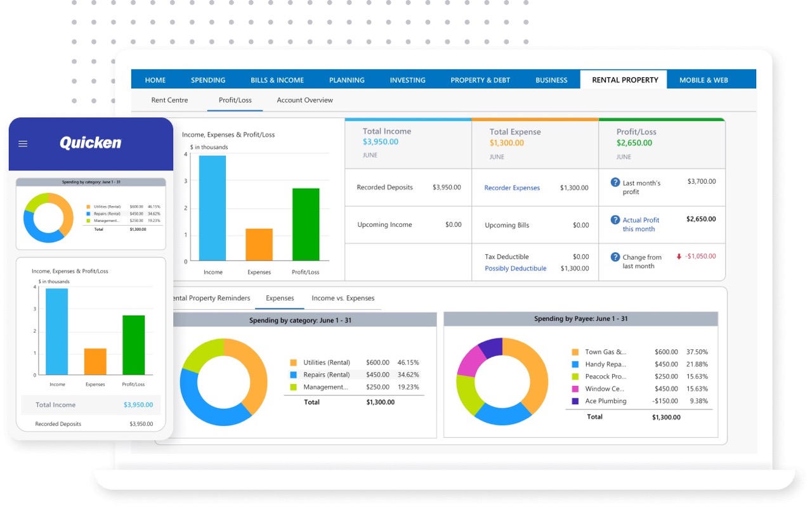Open the hamburger menu in Quicken mobile
This screenshot has height=507, width=812.
pyautogui.click(x=23, y=144)
